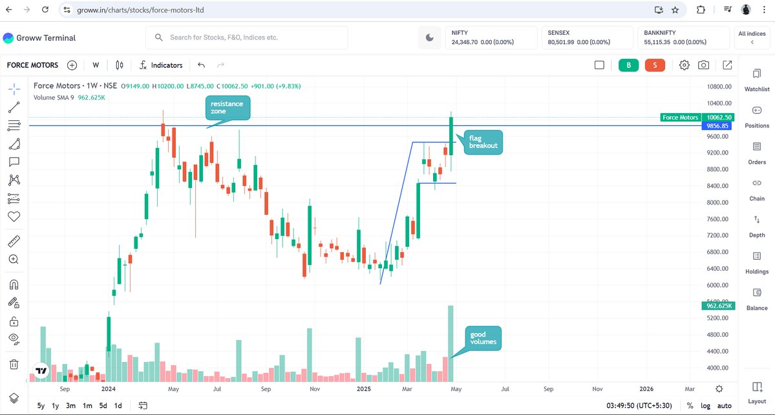Open time axis settings gear
Viewport: 775px width, 415px height.
coord(719,388)
